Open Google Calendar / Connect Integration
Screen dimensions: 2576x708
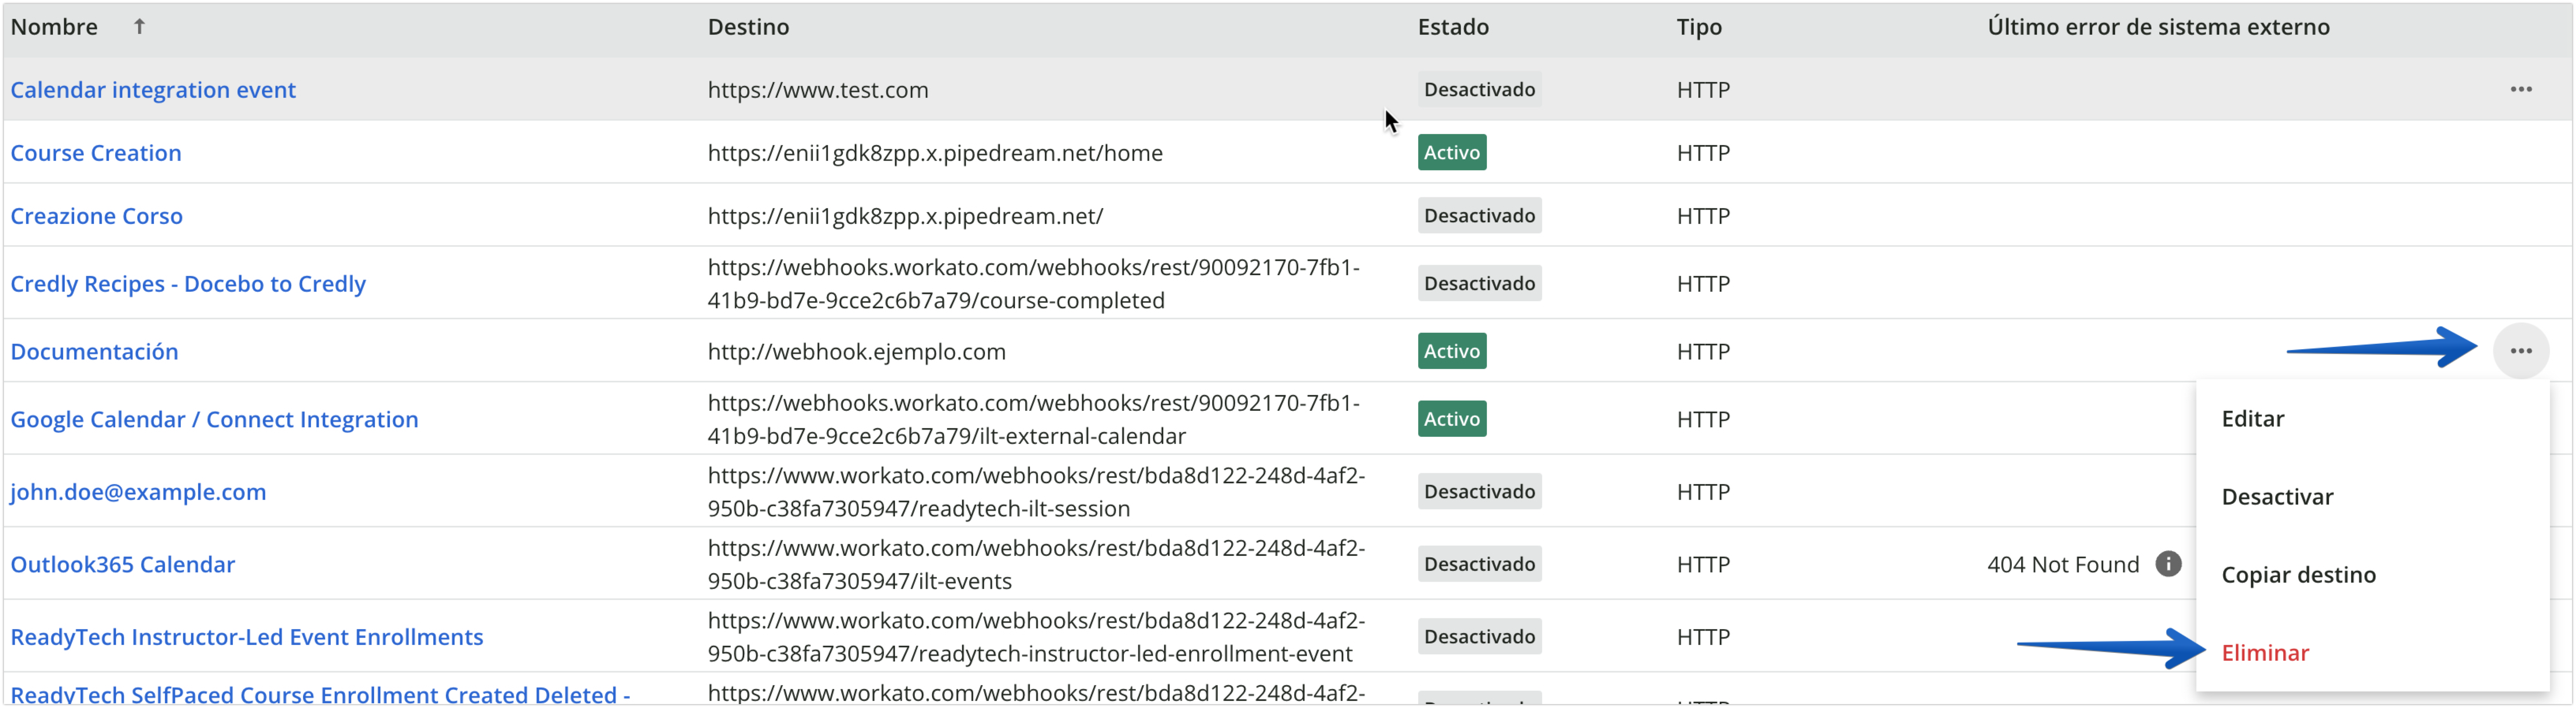pyautogui.click(x=214, y=419)
